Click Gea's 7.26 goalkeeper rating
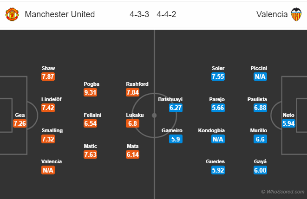The height and width of the screenshot is (199, 307). [x=20, y=123]
